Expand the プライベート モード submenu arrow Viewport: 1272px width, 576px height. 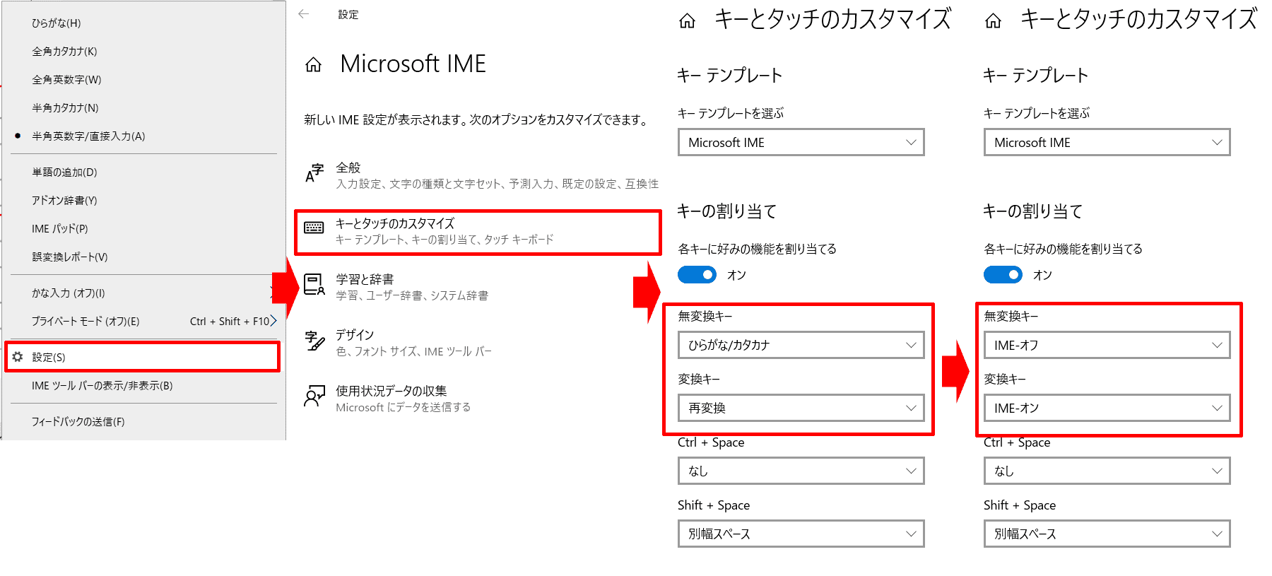pyautogui.click(x=273, y=321)
